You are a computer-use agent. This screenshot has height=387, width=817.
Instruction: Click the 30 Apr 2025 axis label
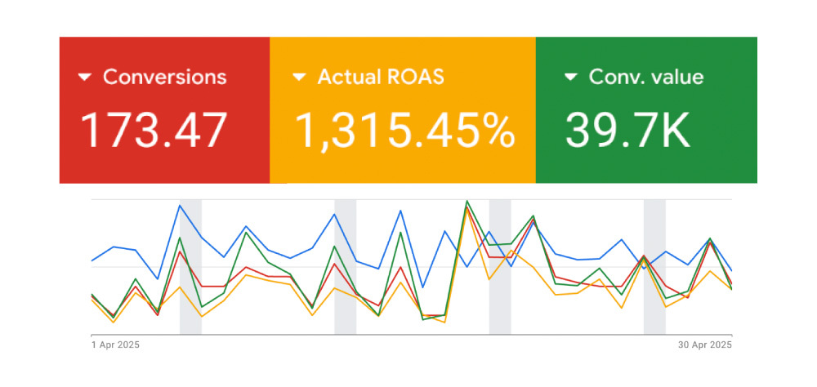(704, 345)
